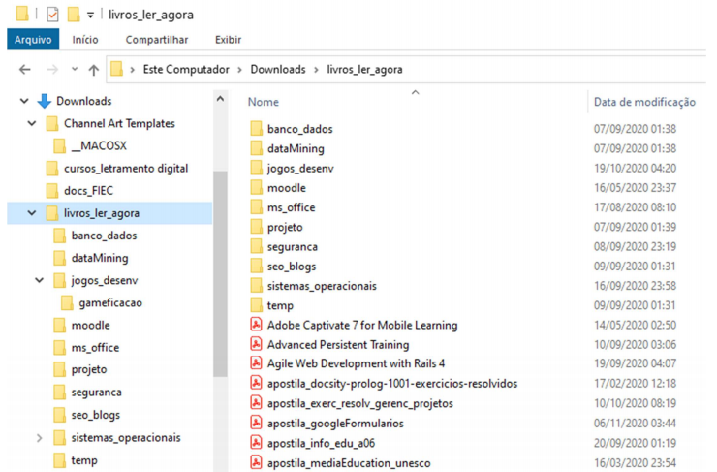
Task: Collapse the livros_ler_agora tree node
Action: (x=32, y=213)
